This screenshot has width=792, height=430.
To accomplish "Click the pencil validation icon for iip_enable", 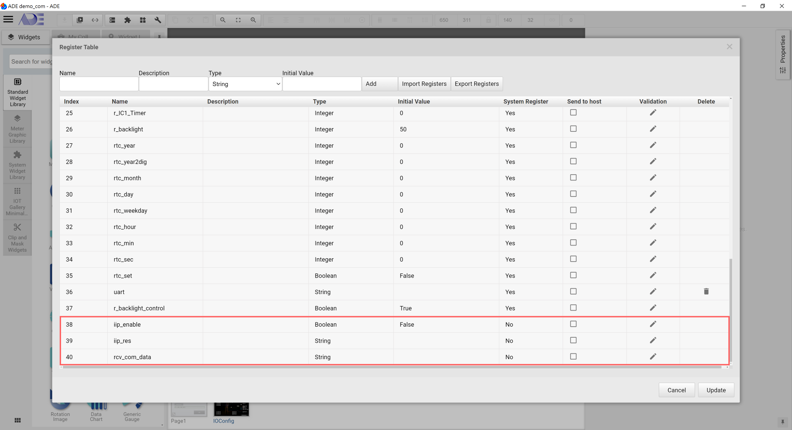I will pyautogui.click(x=653, y=324).
